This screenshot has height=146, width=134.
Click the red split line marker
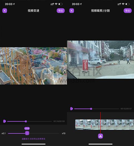click(x=100, y=123)
